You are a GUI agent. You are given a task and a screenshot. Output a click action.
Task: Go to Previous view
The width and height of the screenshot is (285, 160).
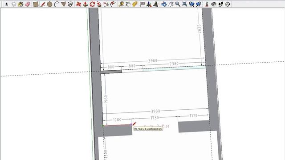[191, 4]
